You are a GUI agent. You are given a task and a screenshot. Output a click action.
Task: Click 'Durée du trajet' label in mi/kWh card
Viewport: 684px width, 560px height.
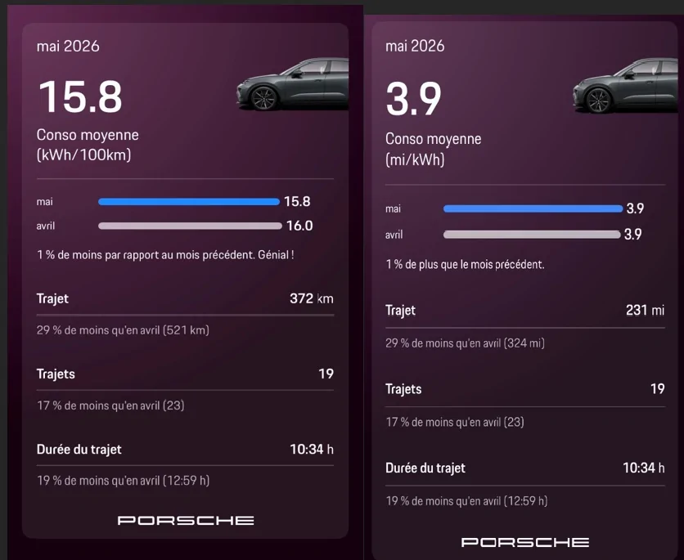(x=425, y=468)
